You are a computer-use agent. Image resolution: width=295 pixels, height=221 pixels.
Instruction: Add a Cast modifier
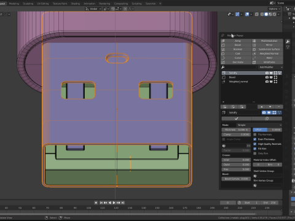pos(236,53)
